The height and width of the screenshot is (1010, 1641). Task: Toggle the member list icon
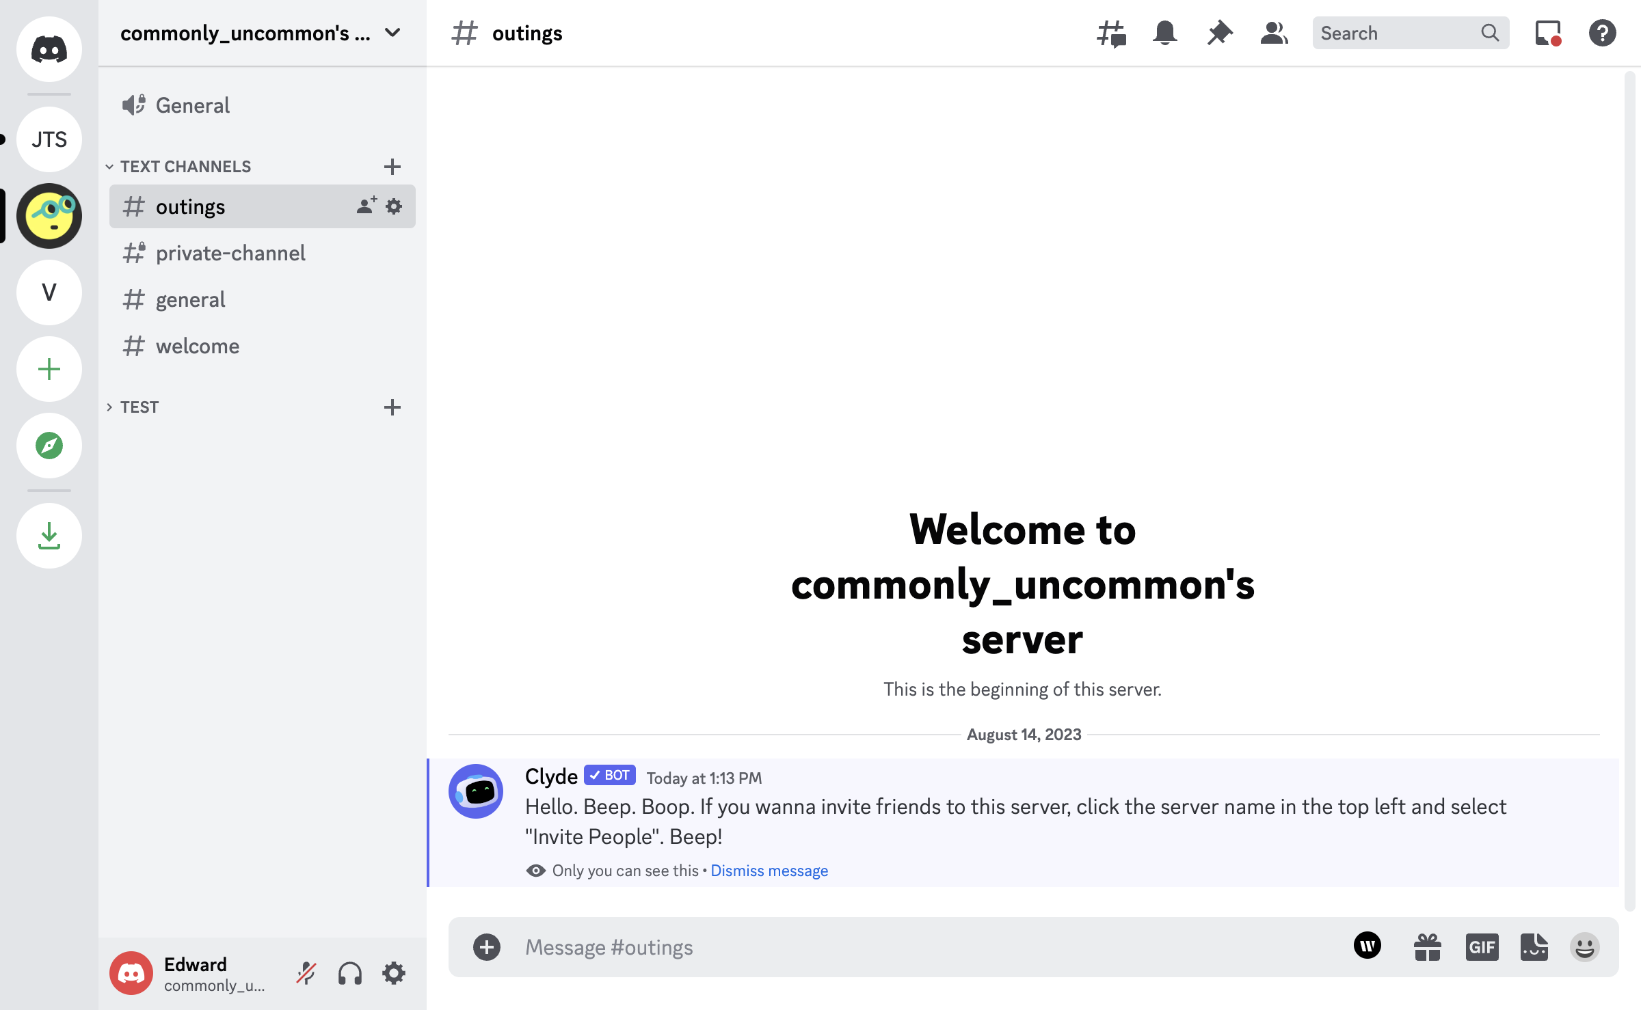1275,33
